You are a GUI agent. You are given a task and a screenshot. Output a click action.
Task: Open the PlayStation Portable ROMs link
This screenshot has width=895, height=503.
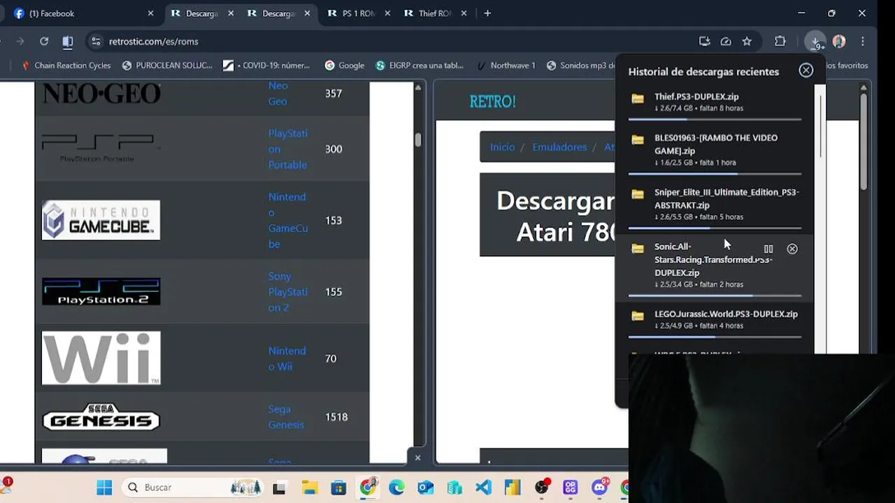click(x=287, y=149)
